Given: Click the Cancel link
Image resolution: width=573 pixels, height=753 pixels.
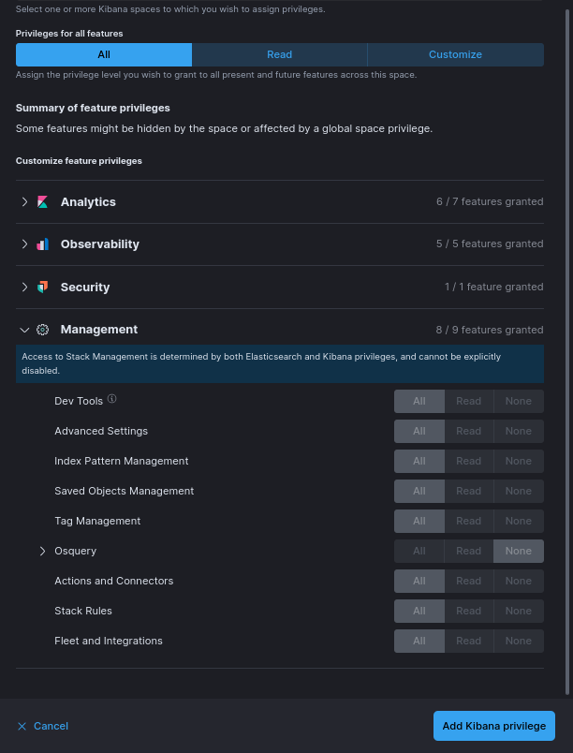Looking at the screenshot, I should (x=51, y=726).
